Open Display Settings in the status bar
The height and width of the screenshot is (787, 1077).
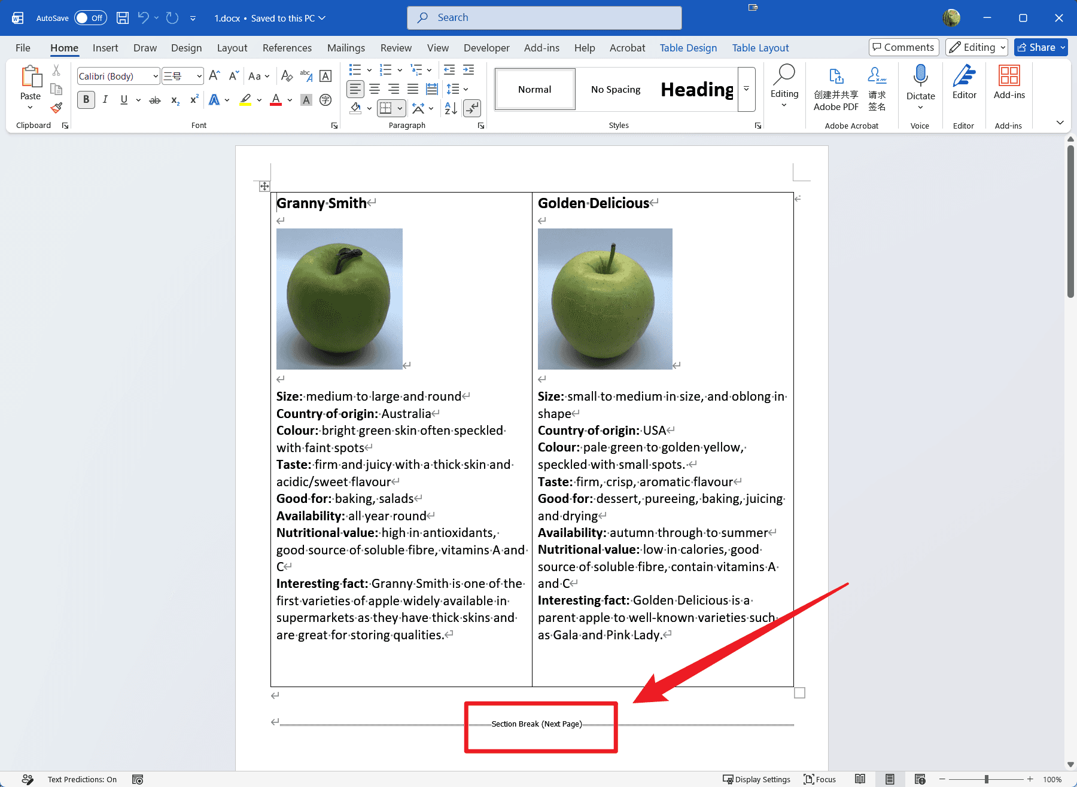[756, 779]
